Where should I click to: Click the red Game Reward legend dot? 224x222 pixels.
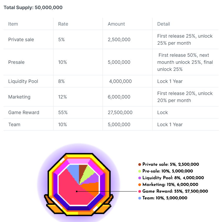click(x=140, y=191)
